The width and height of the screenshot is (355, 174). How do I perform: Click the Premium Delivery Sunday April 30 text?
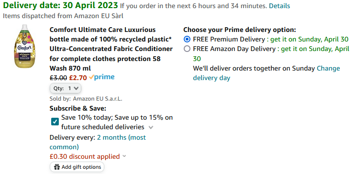[308, 39]
